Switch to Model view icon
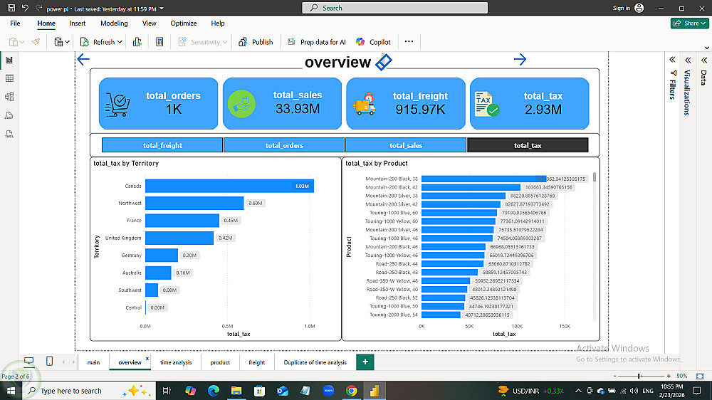This screenshot has width=712, height=400. [9, 97]
